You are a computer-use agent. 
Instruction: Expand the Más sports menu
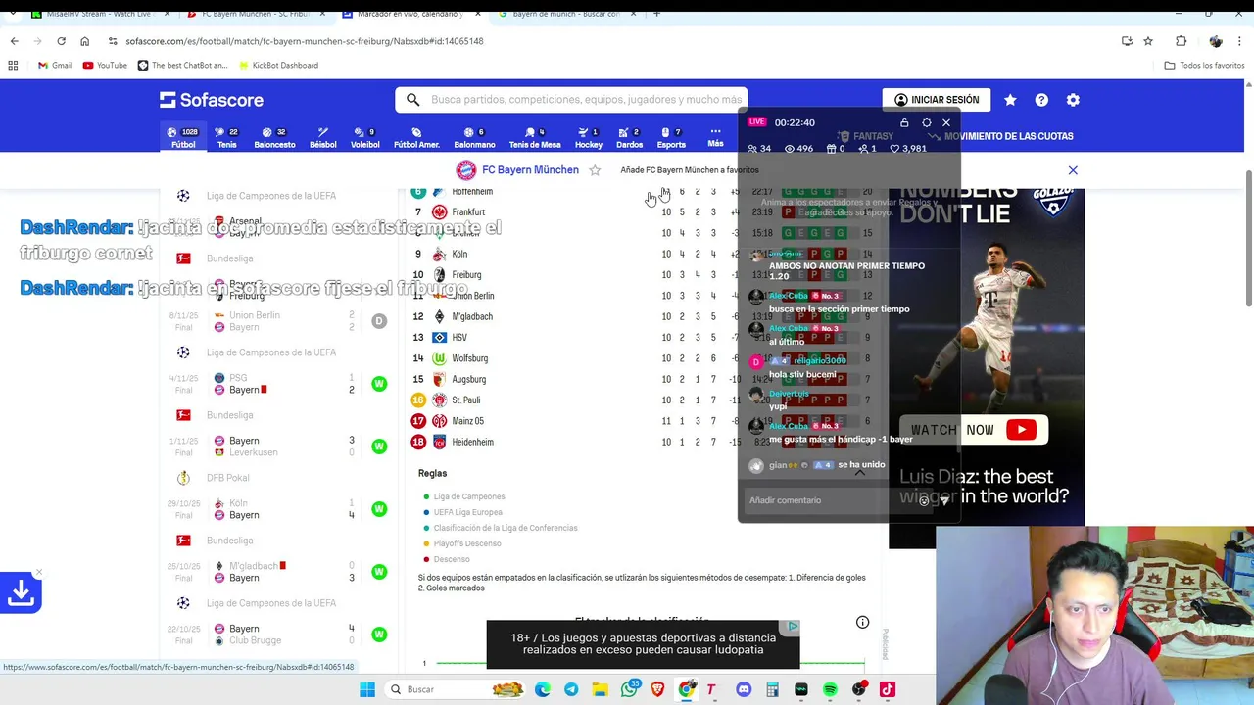pyautogui.click(x=715, y=138)
